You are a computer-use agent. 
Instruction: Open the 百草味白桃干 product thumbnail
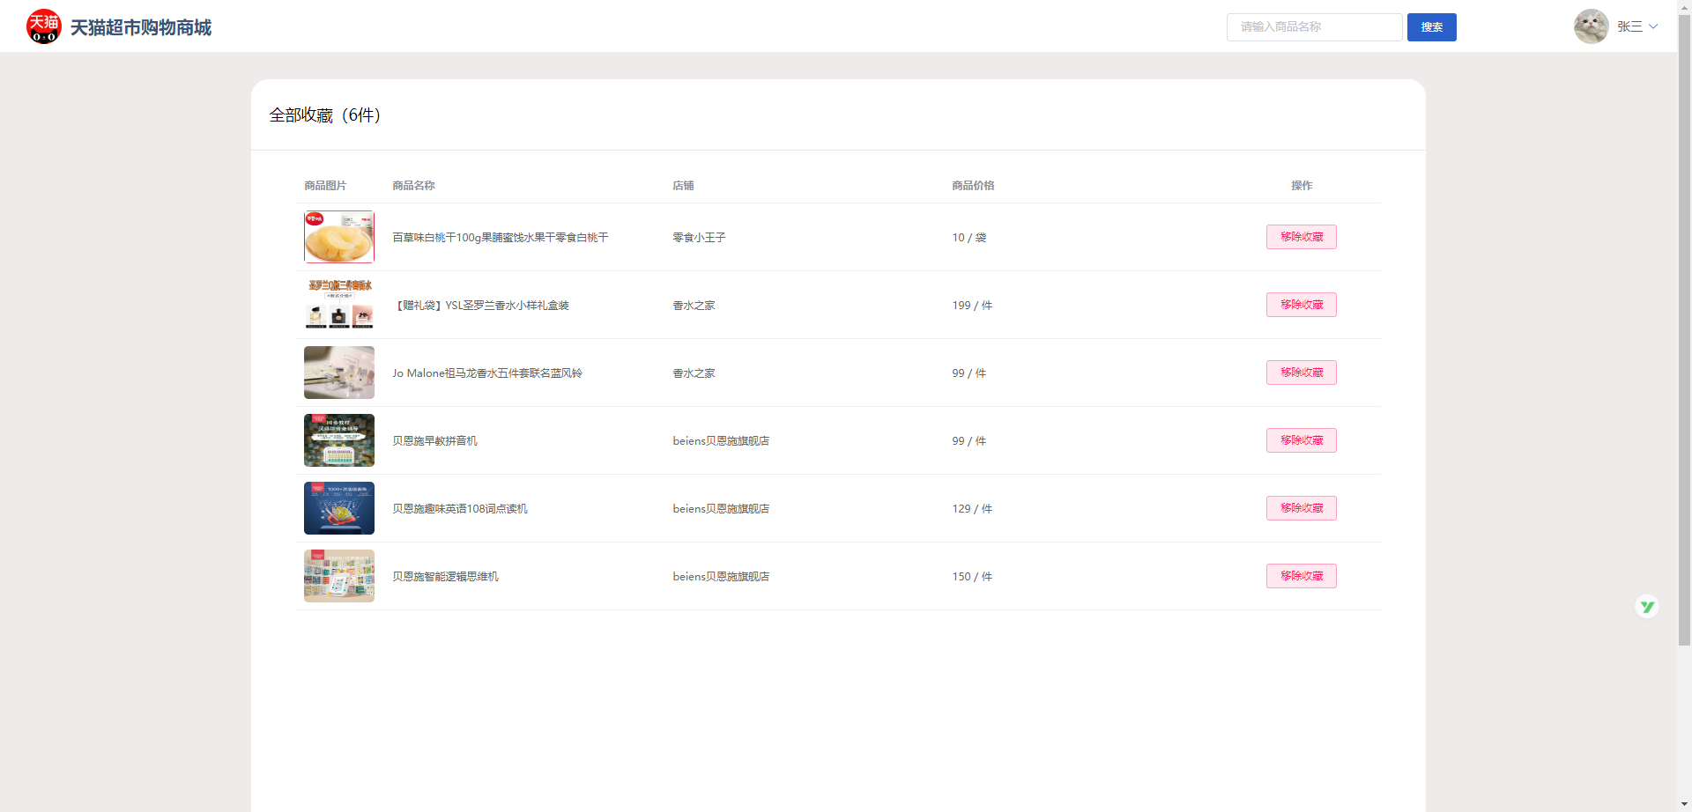click(339, 237)
